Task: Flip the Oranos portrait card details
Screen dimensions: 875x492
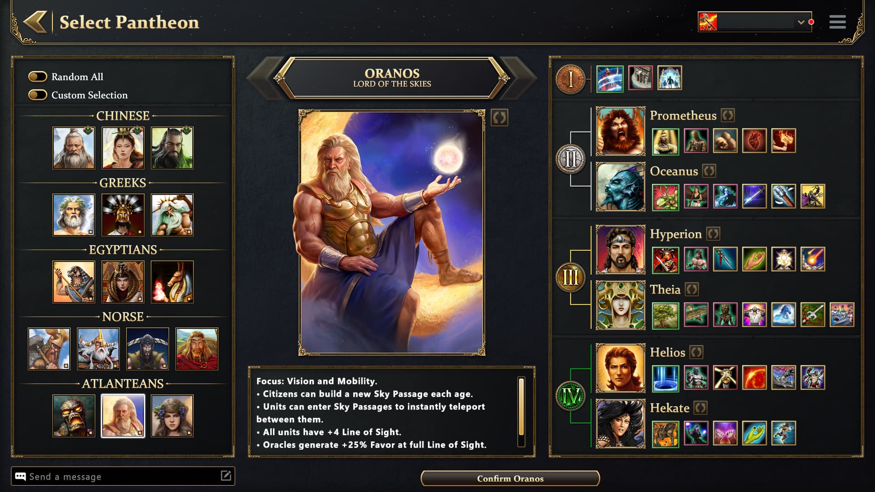Action: tap(499, 118)
